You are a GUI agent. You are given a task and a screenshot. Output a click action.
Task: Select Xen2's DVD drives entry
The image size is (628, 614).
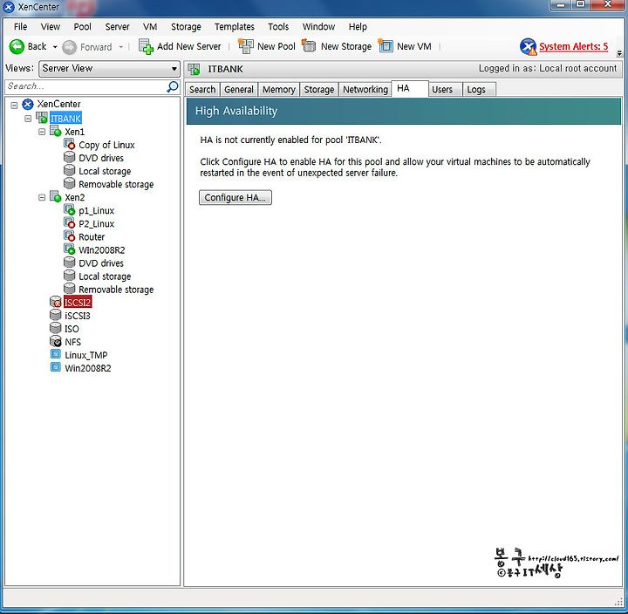[101, 263]
